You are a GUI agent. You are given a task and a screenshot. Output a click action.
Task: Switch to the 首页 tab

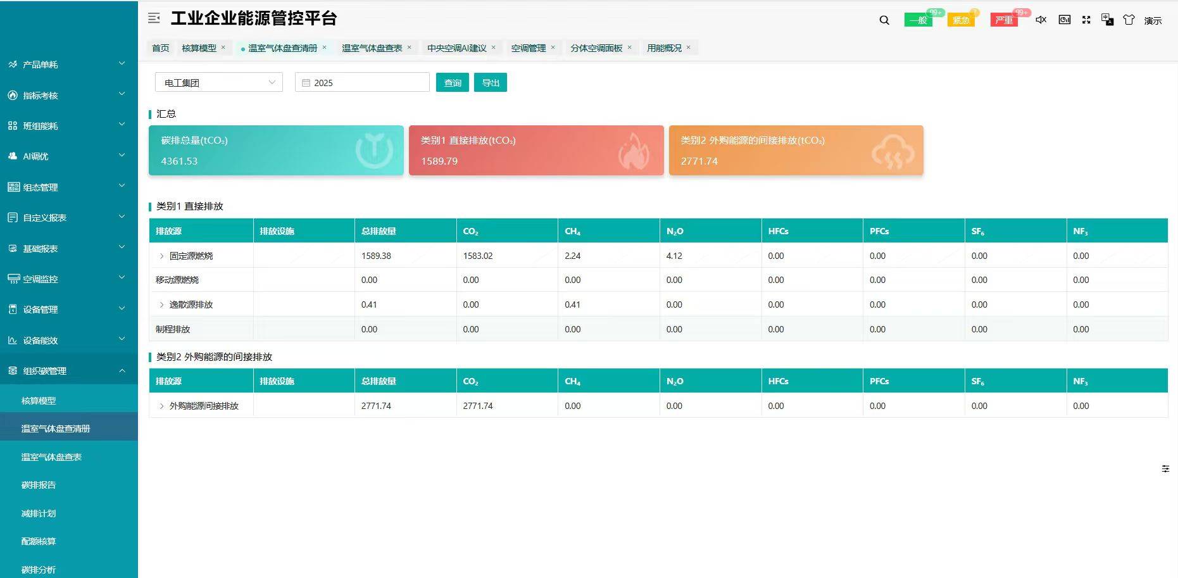pyautogui.click(x=160, y=47)
